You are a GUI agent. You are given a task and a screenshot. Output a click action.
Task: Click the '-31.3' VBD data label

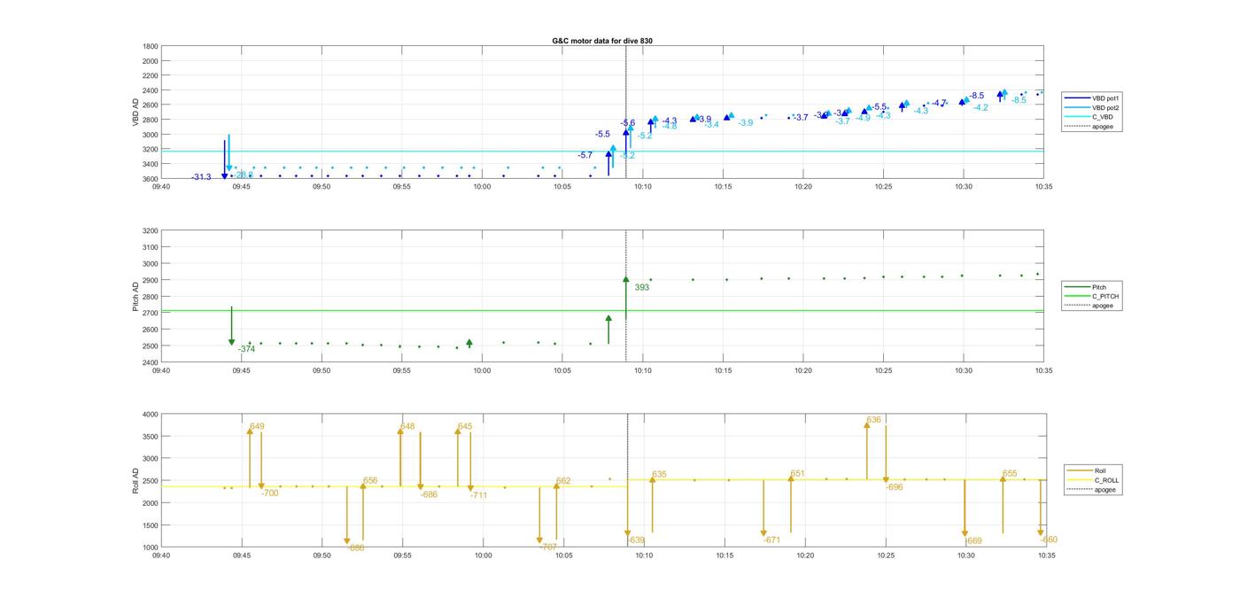click(x=201, y=177)
